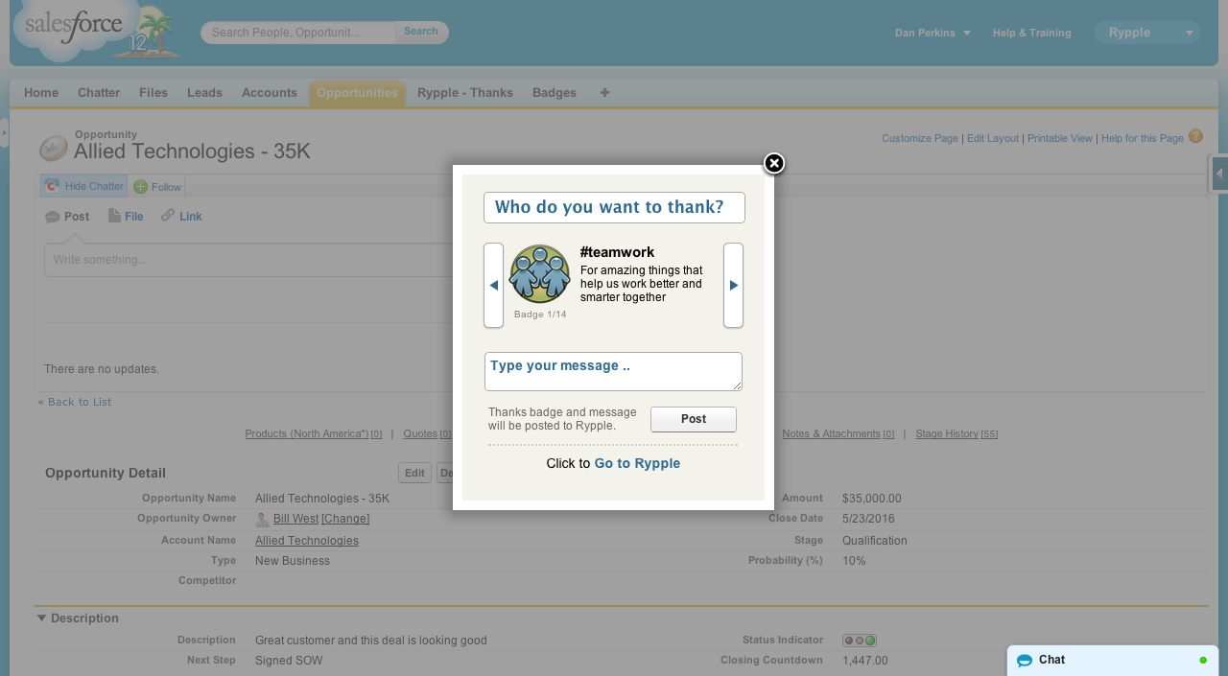Click the #teamwork badge image
This screenshot has width=1228, height=676.
539,273
